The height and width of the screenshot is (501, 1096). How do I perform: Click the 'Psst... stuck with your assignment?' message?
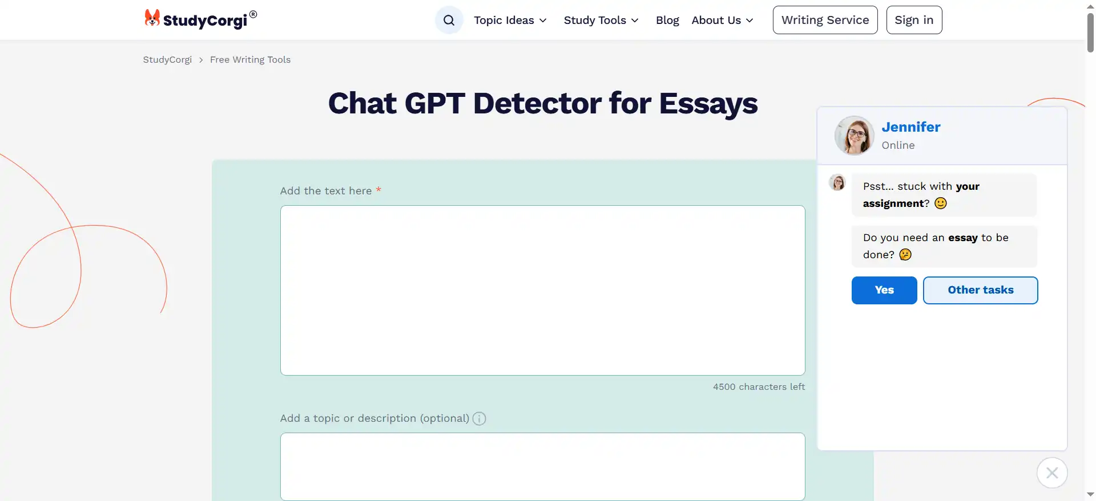pyautogui.click(x=944, y=195)
